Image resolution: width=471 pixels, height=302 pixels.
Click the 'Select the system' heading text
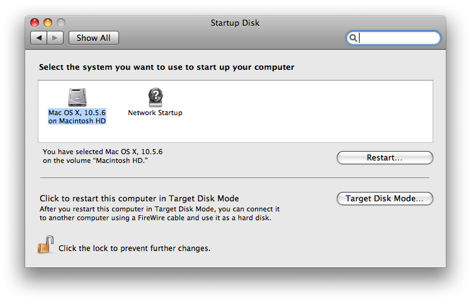(x=166, y=67)
